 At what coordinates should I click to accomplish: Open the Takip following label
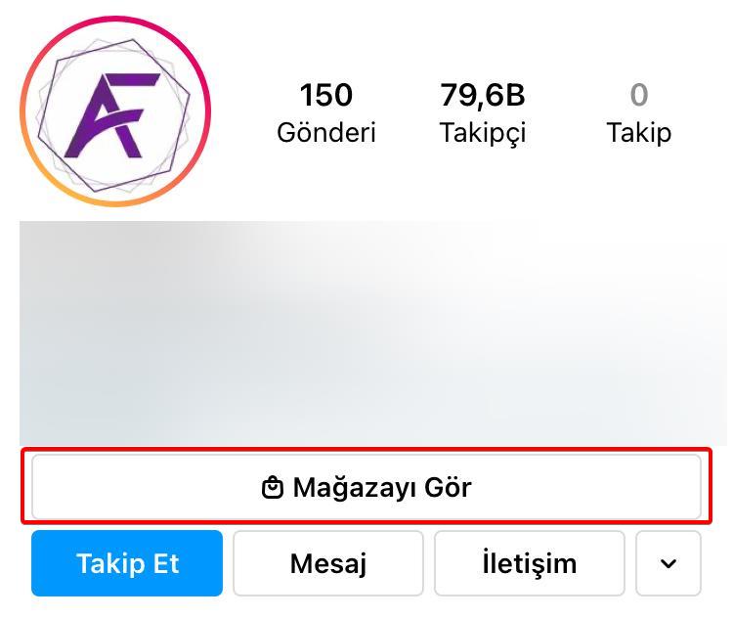tap(639, 133)
